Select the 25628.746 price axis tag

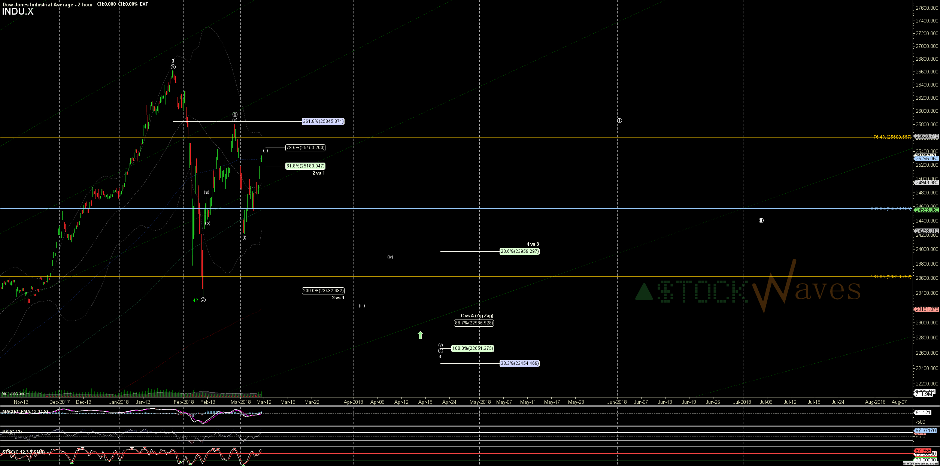tap(927, 136)
